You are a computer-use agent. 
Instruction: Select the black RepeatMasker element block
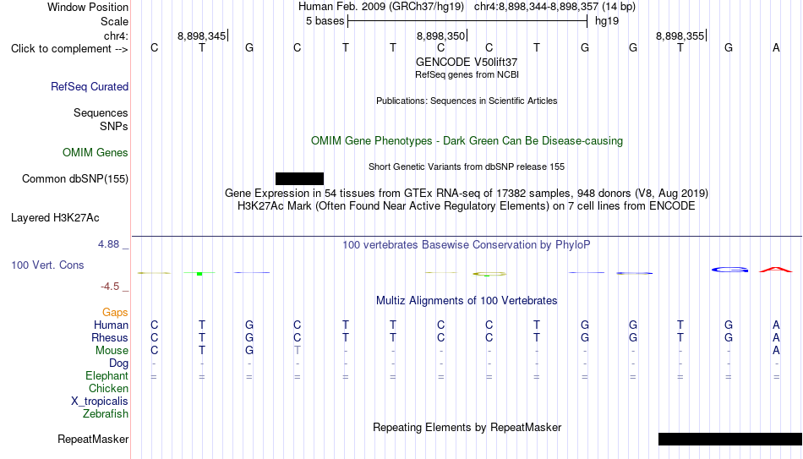(x=730, y=439)
